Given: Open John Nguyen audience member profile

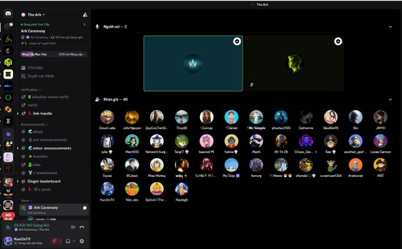Looking at the screenshot, I should (132, 119).
